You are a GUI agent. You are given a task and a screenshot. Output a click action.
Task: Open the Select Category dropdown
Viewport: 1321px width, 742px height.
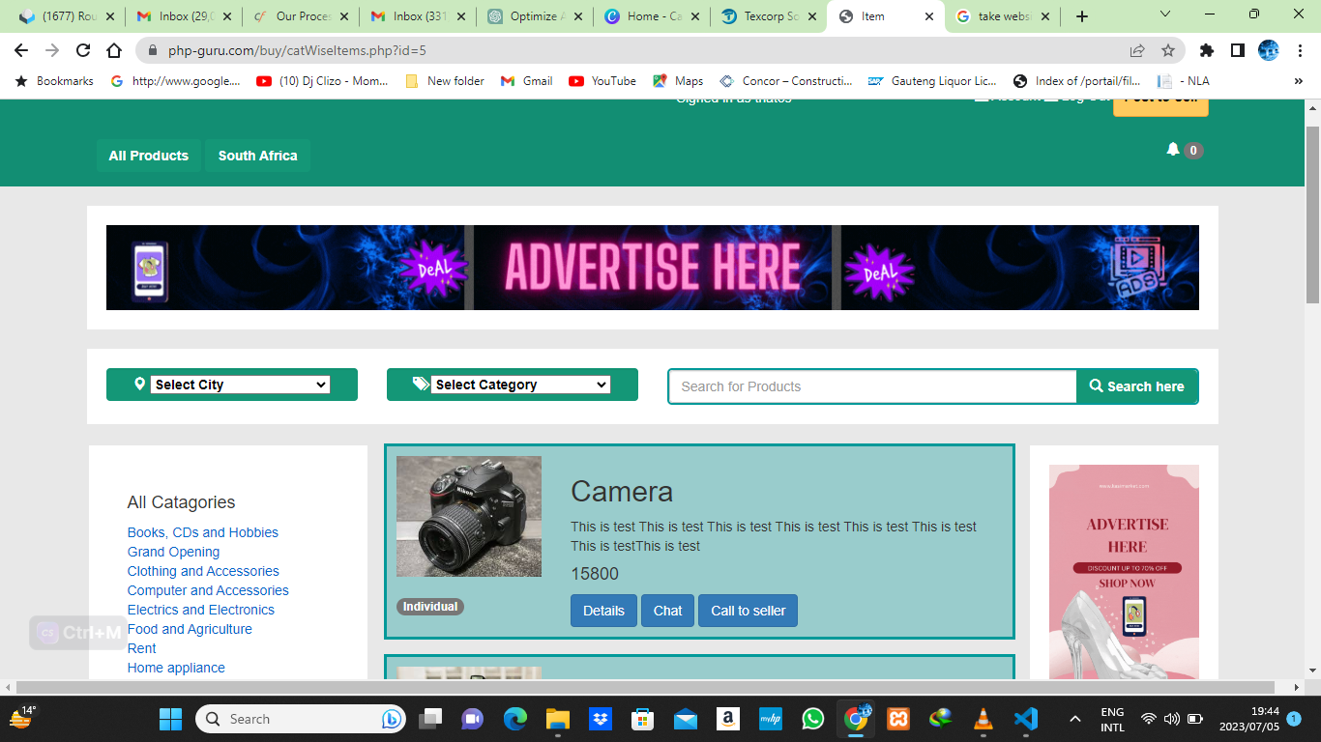point(520,385)
